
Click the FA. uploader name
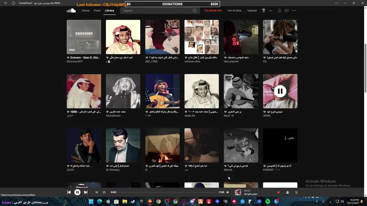[x=265, y=62]
